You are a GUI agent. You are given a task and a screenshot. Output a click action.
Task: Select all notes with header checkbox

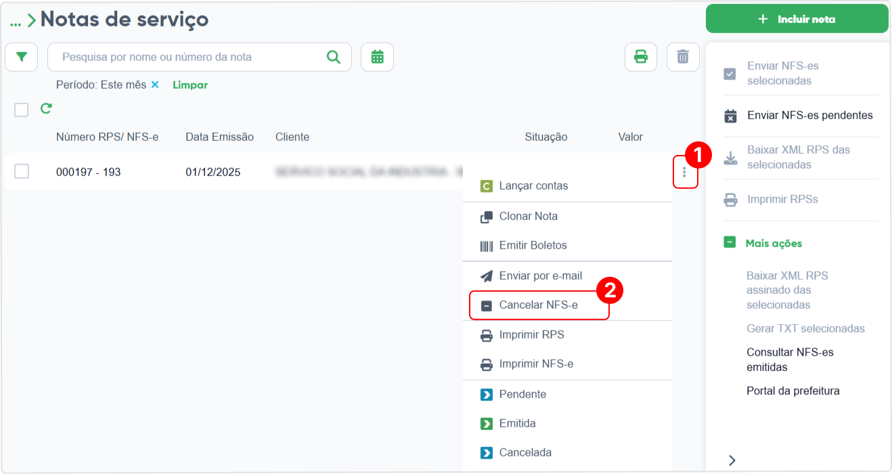click(22, 110)
